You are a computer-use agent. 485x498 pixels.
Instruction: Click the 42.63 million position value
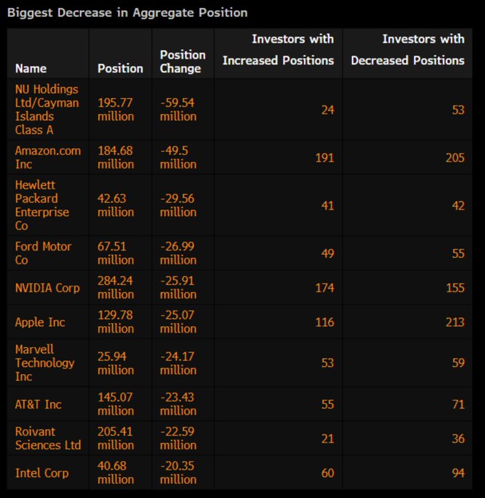[x=116, y=205]
